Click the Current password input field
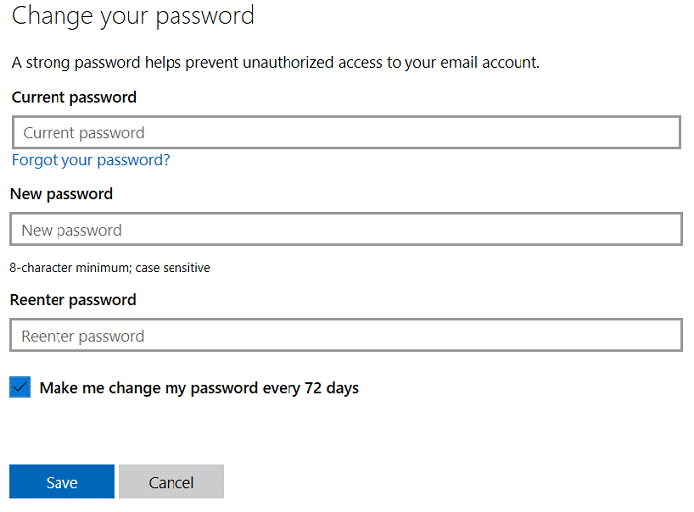 [x=346, y=133]
